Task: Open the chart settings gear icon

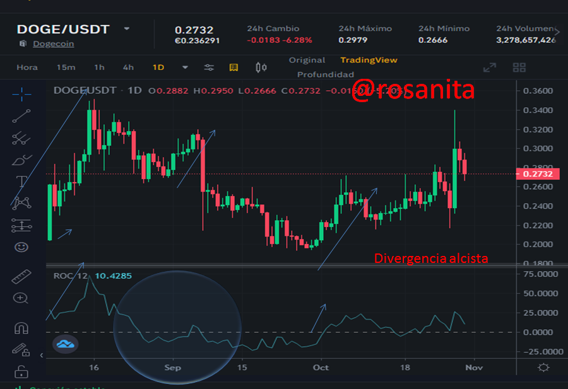Action: point(543,368)
